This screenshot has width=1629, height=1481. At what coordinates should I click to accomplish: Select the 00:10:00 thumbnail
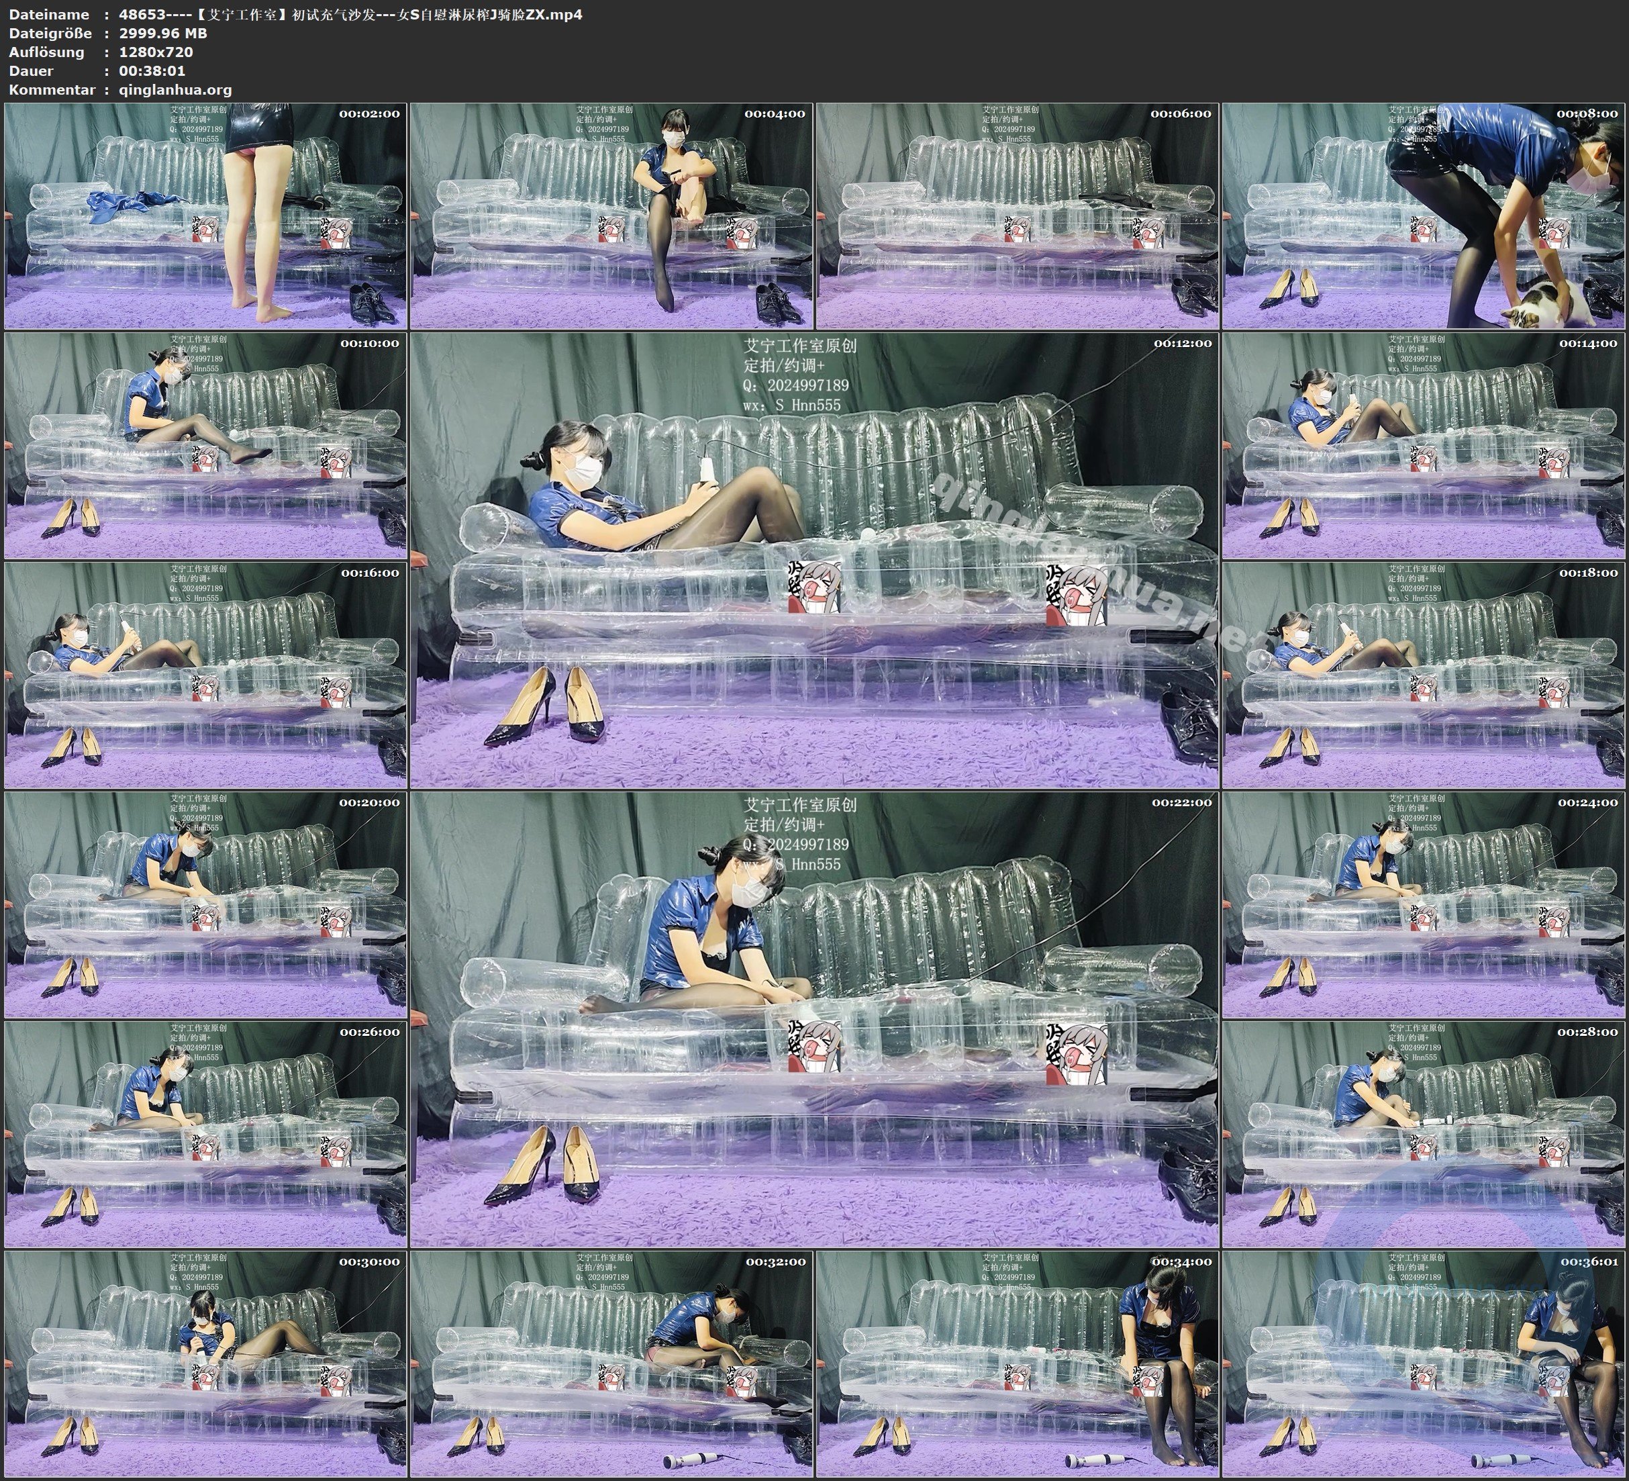pos(205,445)
